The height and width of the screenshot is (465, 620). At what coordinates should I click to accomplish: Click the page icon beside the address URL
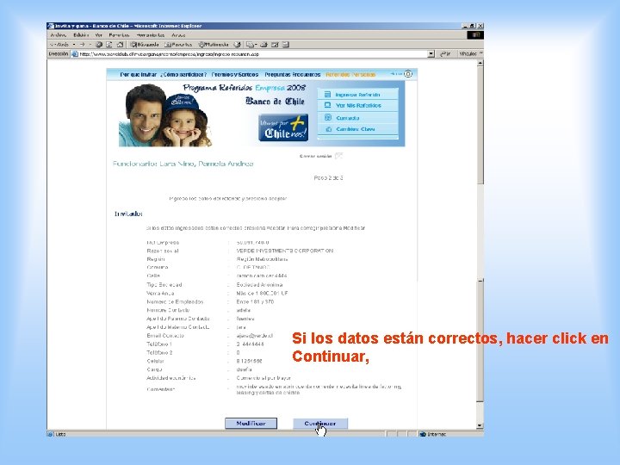pos(75,53)
